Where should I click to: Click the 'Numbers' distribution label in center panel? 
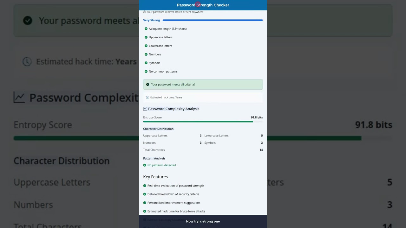pos(149,143)
